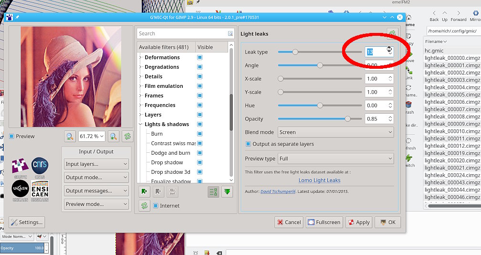Select the Drop shadow filter

167,162
